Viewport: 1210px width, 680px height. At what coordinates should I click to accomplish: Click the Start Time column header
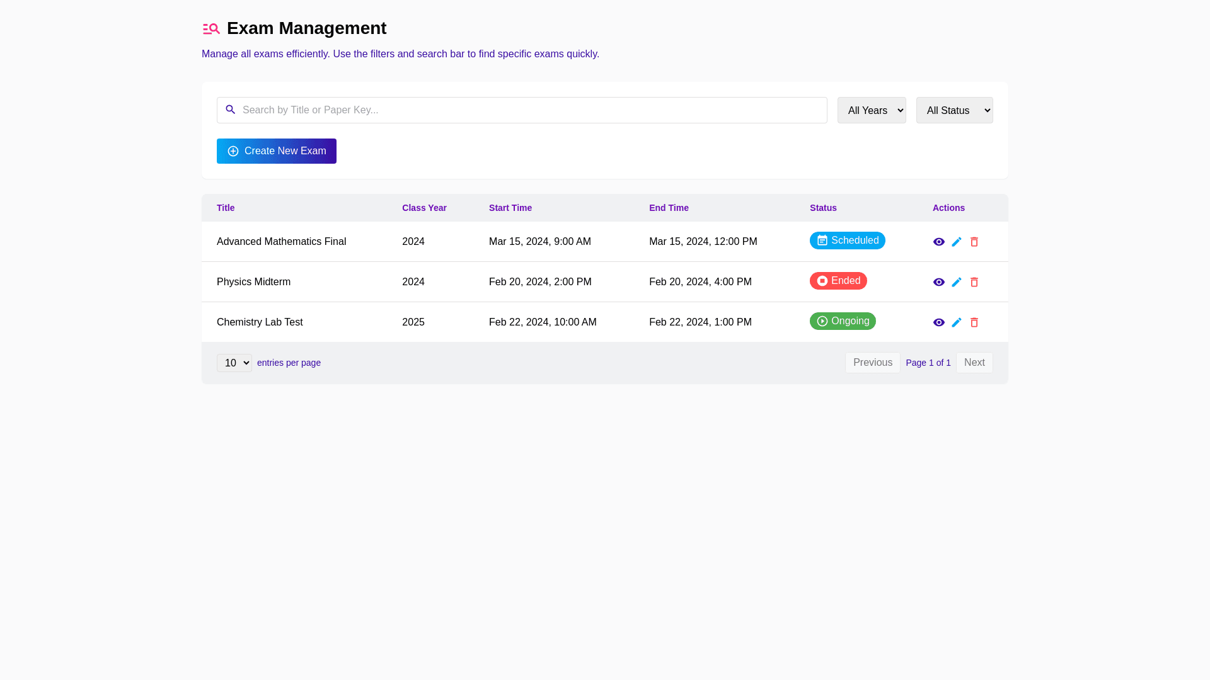point(510,208)
